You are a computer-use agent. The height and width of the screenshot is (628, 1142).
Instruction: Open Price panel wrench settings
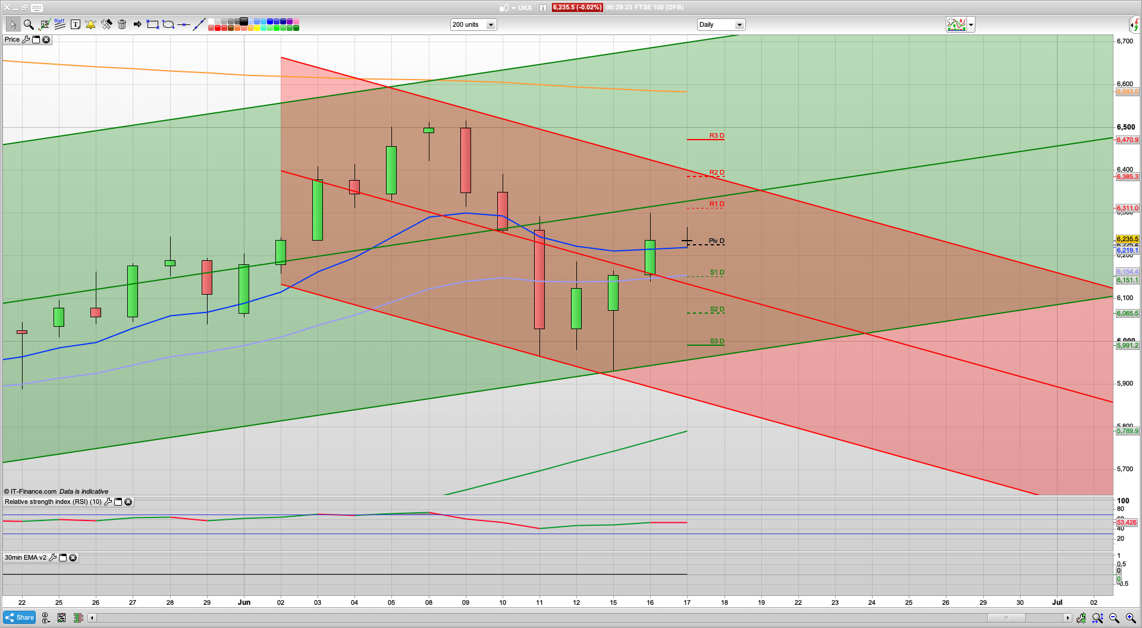[x=26, y=39]
